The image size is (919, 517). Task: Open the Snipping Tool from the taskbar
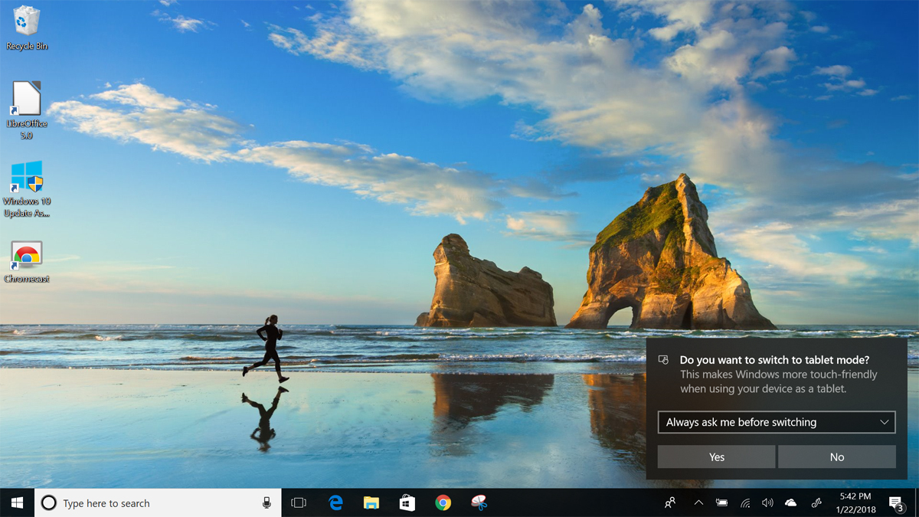point(480,502)
